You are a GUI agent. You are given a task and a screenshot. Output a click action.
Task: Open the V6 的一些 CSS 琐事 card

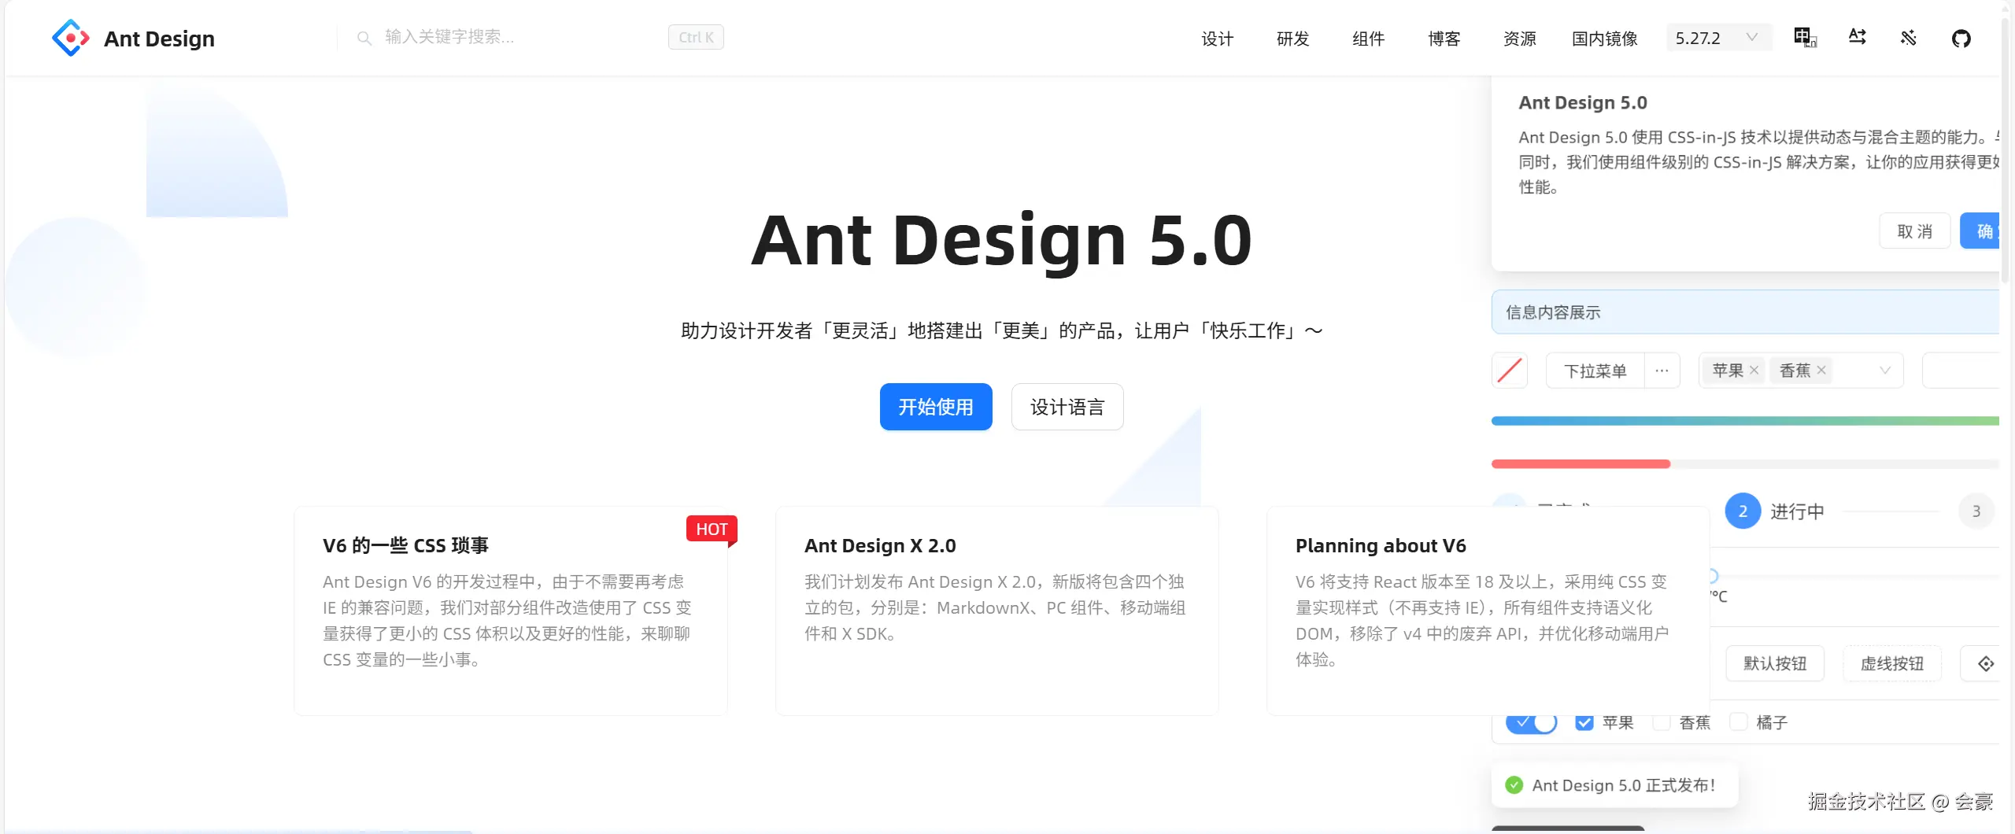511,611
